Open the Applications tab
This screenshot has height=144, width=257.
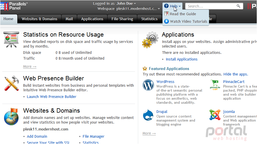[92, 19]
